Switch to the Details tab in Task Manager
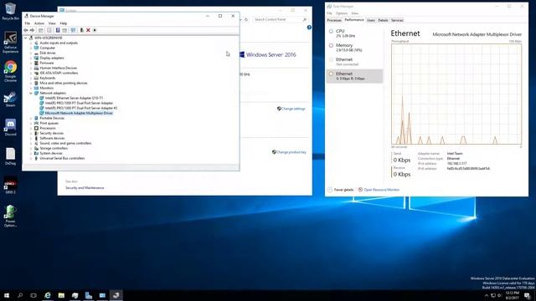The height and width of the screenshot is (301, 536). (383, 20)
